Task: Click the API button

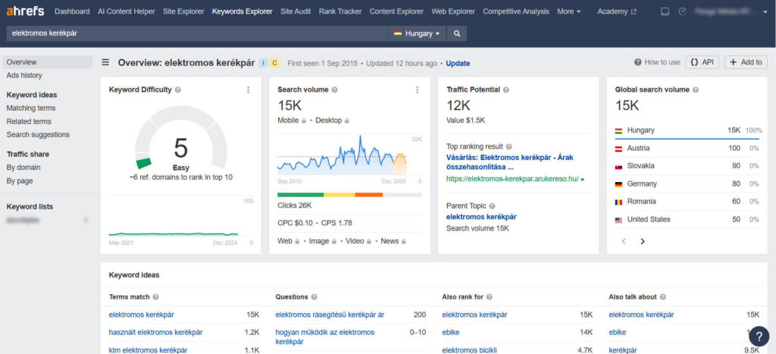Action: click(702, 62)
